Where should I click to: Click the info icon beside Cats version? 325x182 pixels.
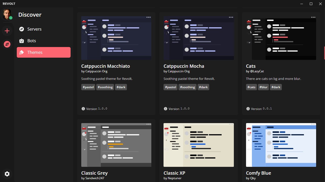click(x=248, y=109)
